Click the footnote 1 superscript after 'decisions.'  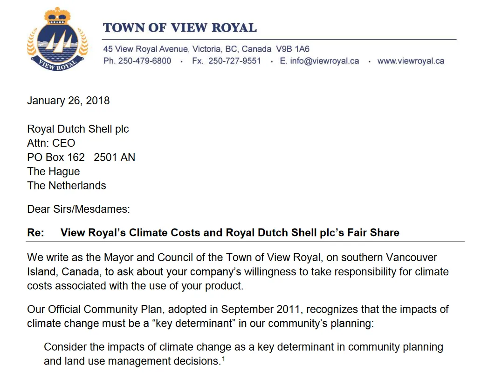pyautogui.click(x=223, y=358)
